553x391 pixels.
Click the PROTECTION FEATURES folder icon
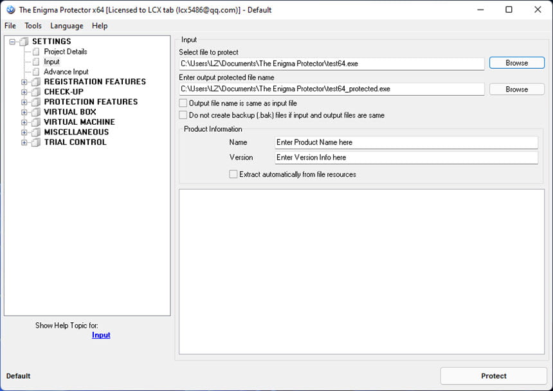[35, 102]
